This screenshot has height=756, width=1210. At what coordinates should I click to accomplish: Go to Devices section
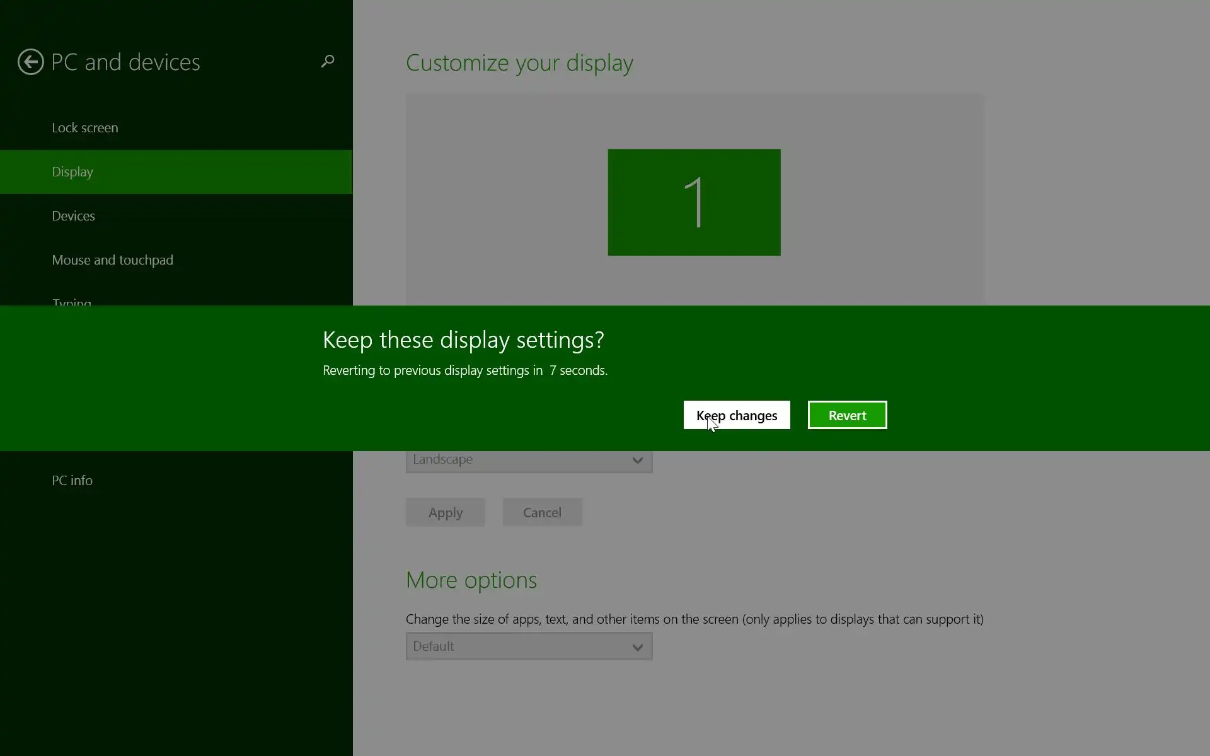point(74,216)
